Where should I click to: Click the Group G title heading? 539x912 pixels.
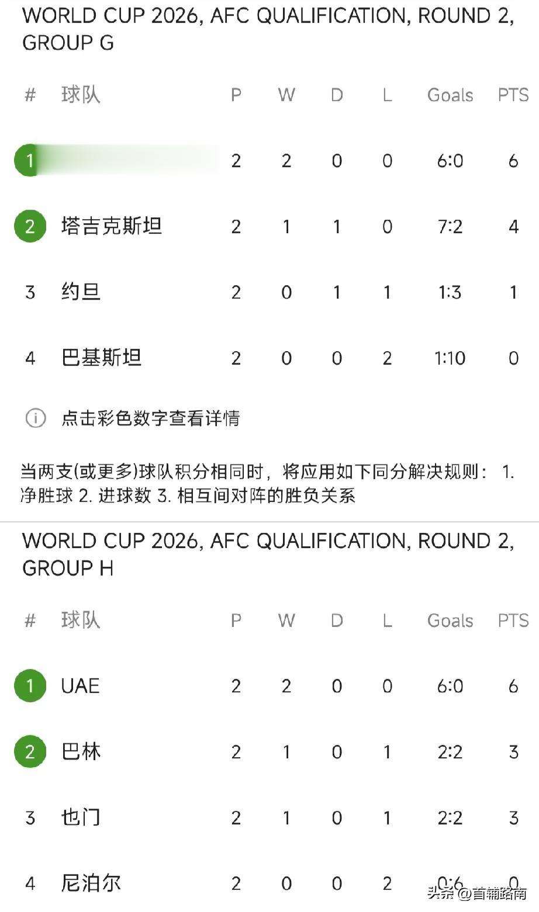(x=268, y=29)
